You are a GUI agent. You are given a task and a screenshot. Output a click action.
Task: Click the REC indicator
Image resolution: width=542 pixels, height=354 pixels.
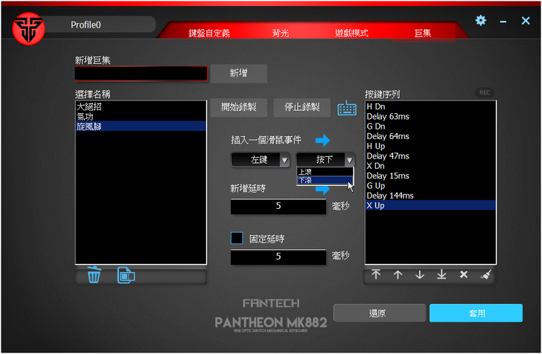484,92
